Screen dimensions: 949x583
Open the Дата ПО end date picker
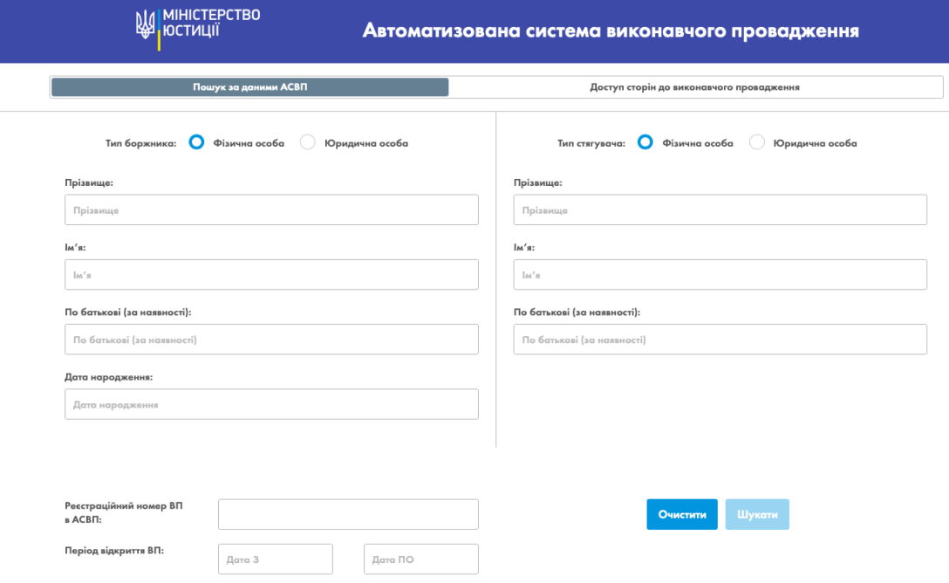tap(421, 559)
